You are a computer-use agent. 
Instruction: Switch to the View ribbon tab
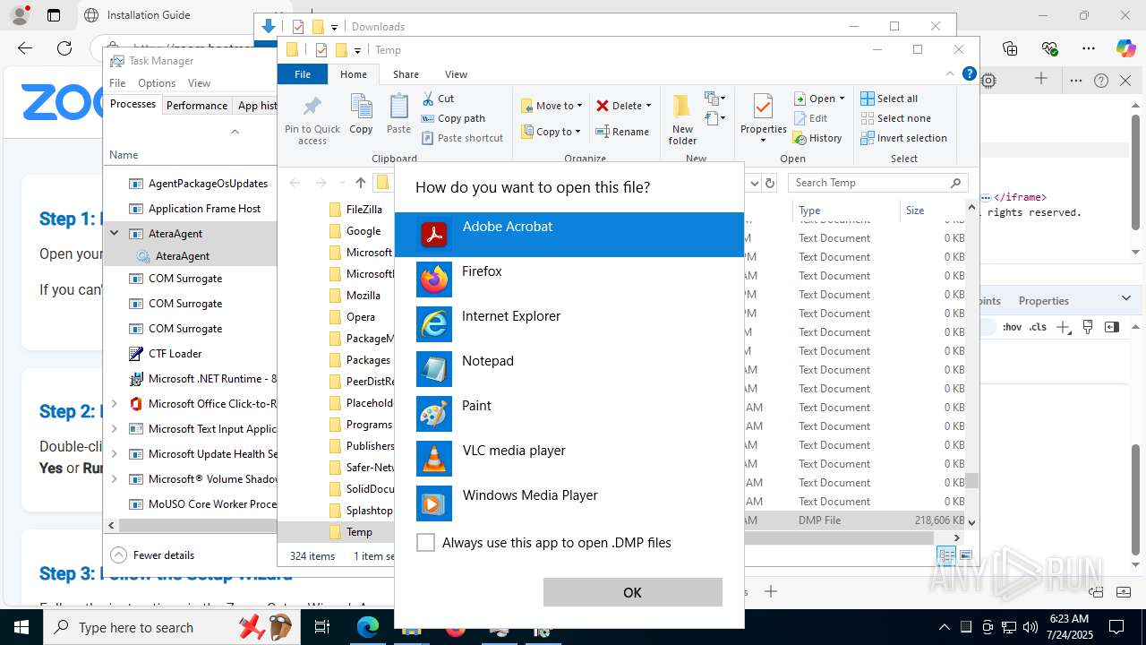coord(456,74)
